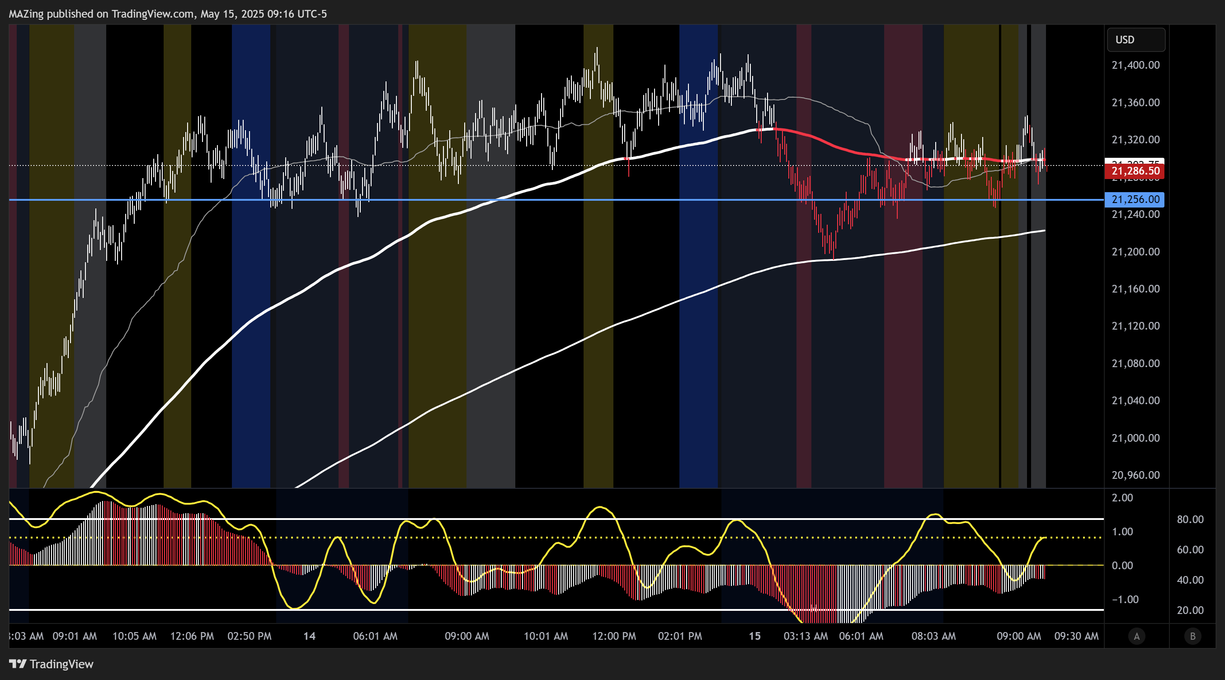Click the B scale button

click(1192, 636)
